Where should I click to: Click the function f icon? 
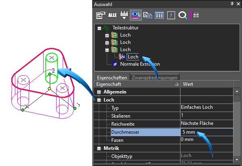tap(171, 15)
